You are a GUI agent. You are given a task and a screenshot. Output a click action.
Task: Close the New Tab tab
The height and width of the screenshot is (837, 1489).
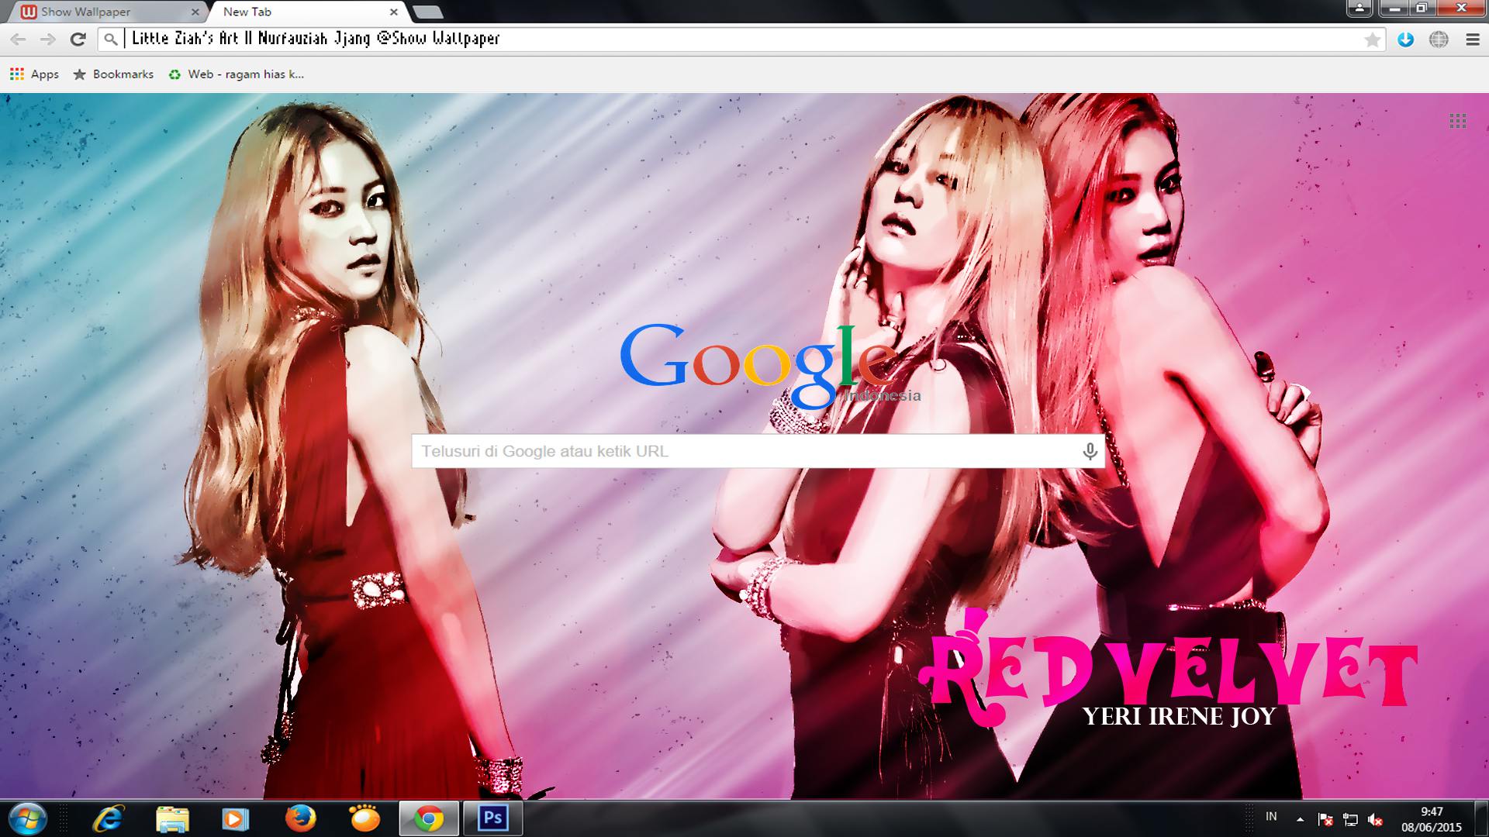(393, 12)
